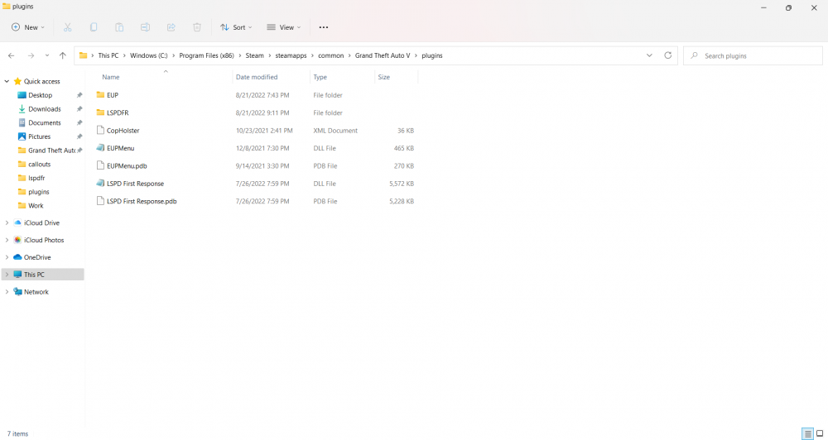Viewport: 828px width, 440px height.
Task: Open the New dropdown menu
Action: pos(28,27)
